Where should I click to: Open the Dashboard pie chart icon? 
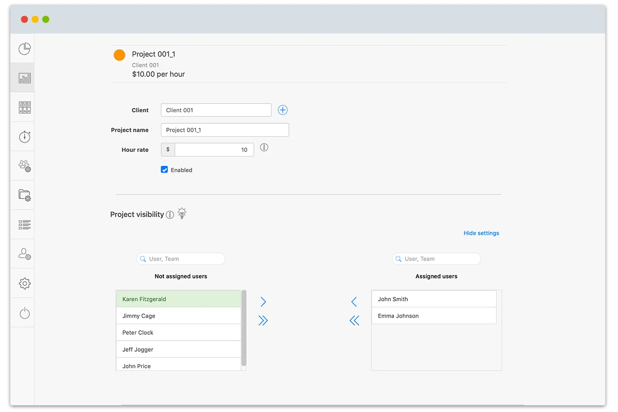pyautogui.click(x=23, y=48)
